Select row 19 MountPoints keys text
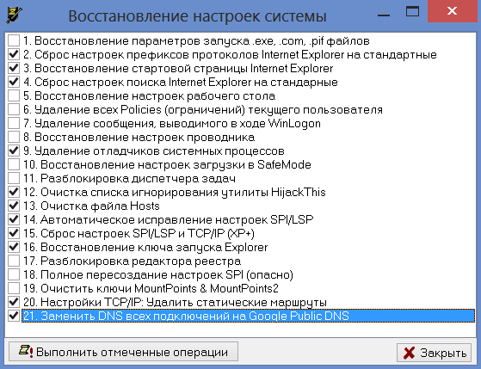Viewport: 481px width, 369px height. 151,288
